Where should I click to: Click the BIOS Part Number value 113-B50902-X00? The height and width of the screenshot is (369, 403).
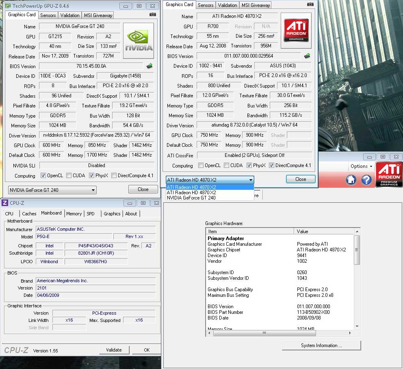[x=313, y=312]
